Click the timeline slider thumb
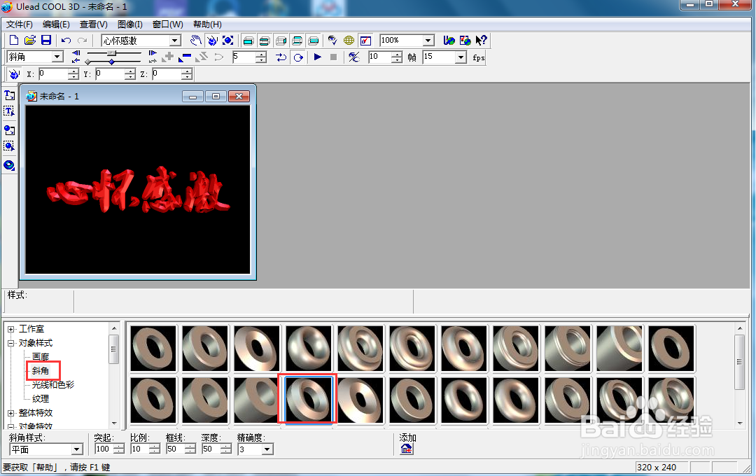The height and width of the screenshot is (476, 756). click(x=112, y=53)
